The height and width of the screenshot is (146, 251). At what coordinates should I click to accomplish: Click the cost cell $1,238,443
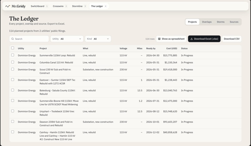[171, 80]
